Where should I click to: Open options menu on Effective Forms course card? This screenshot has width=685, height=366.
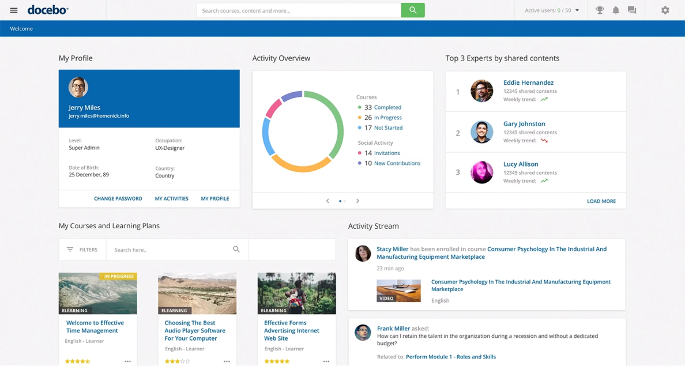click(326, 361)
